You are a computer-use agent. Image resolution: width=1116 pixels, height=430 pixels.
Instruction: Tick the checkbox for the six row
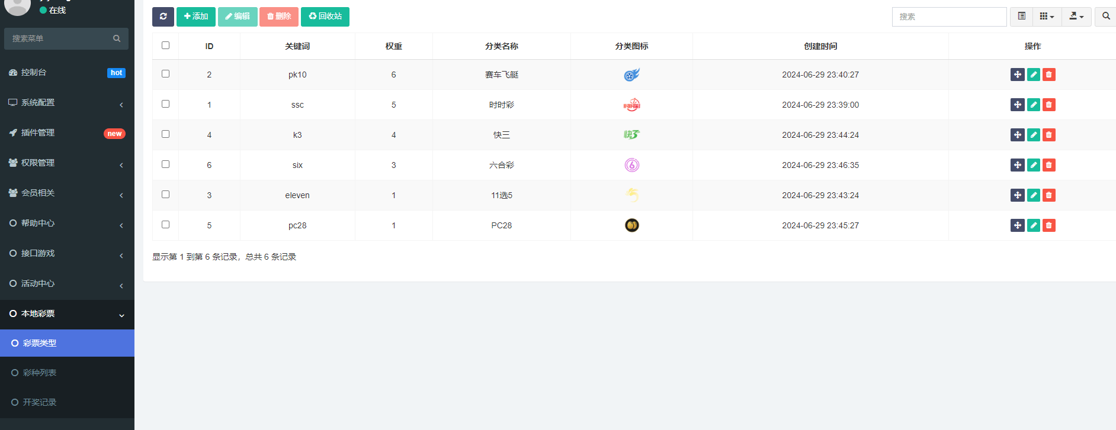click(x=165, y=164)
